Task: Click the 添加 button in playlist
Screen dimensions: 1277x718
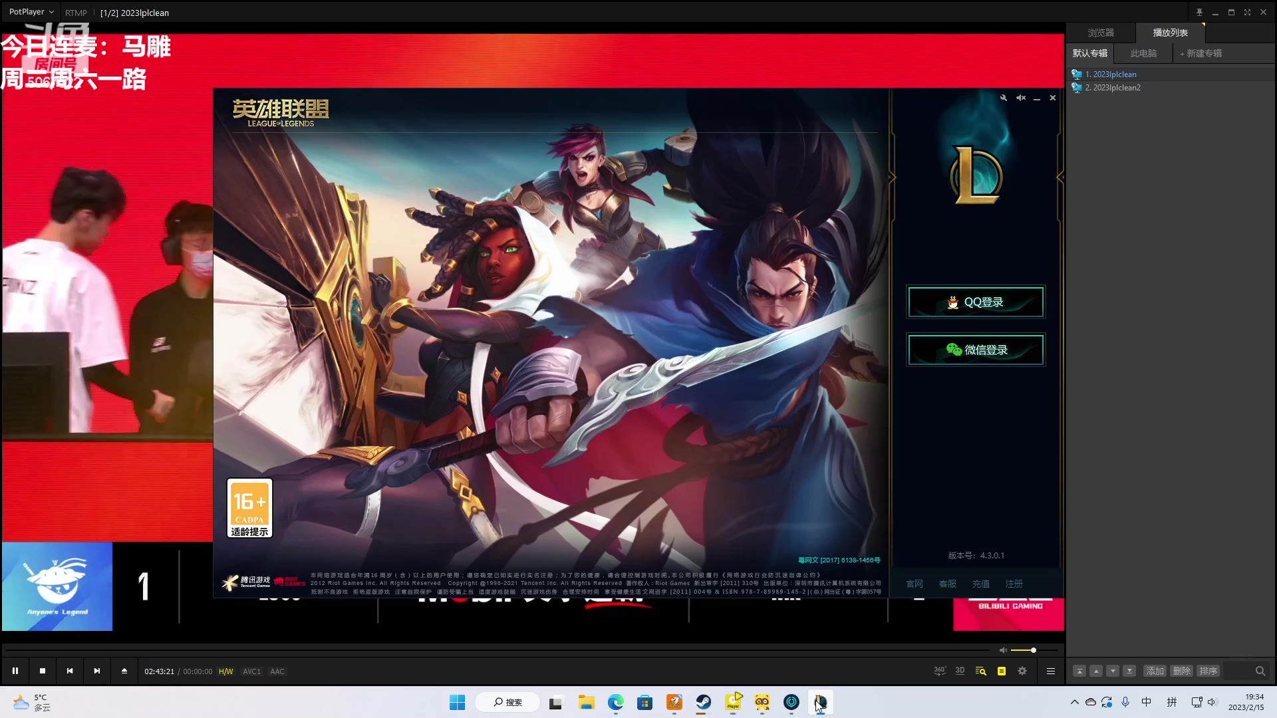Action: point(1155,671)
